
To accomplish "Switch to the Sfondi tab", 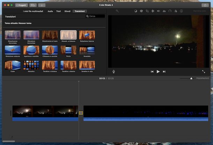I will [x=67, y=11].
